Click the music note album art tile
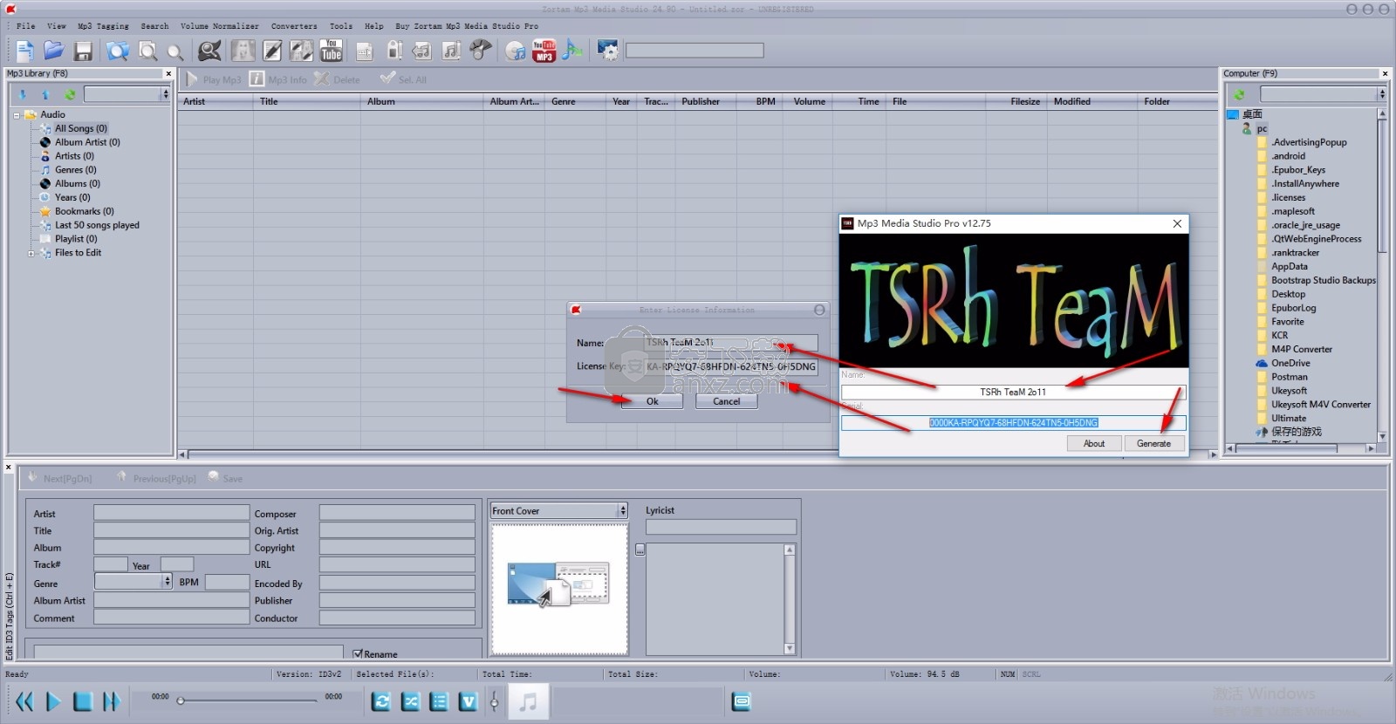Screen dimensions: 1396x724 point(528,701)
